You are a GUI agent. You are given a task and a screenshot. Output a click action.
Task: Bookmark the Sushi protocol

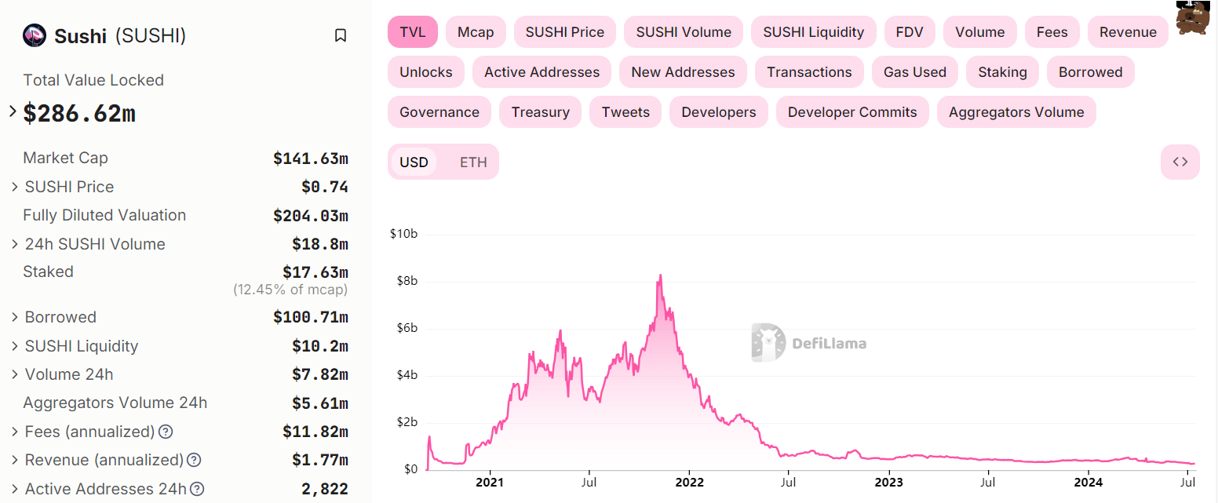point(341,35)
